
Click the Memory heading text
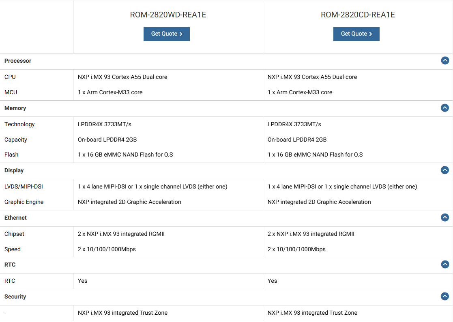point(15,108)
